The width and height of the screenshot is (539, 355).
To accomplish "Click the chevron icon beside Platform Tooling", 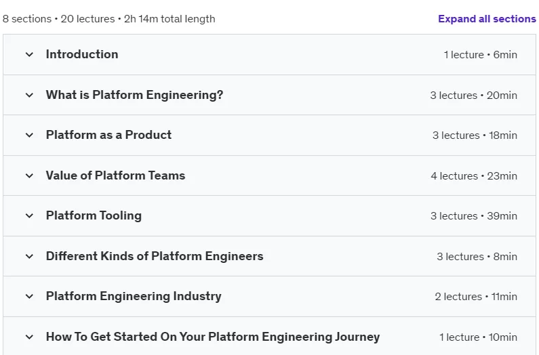I will tap(30, 216).
